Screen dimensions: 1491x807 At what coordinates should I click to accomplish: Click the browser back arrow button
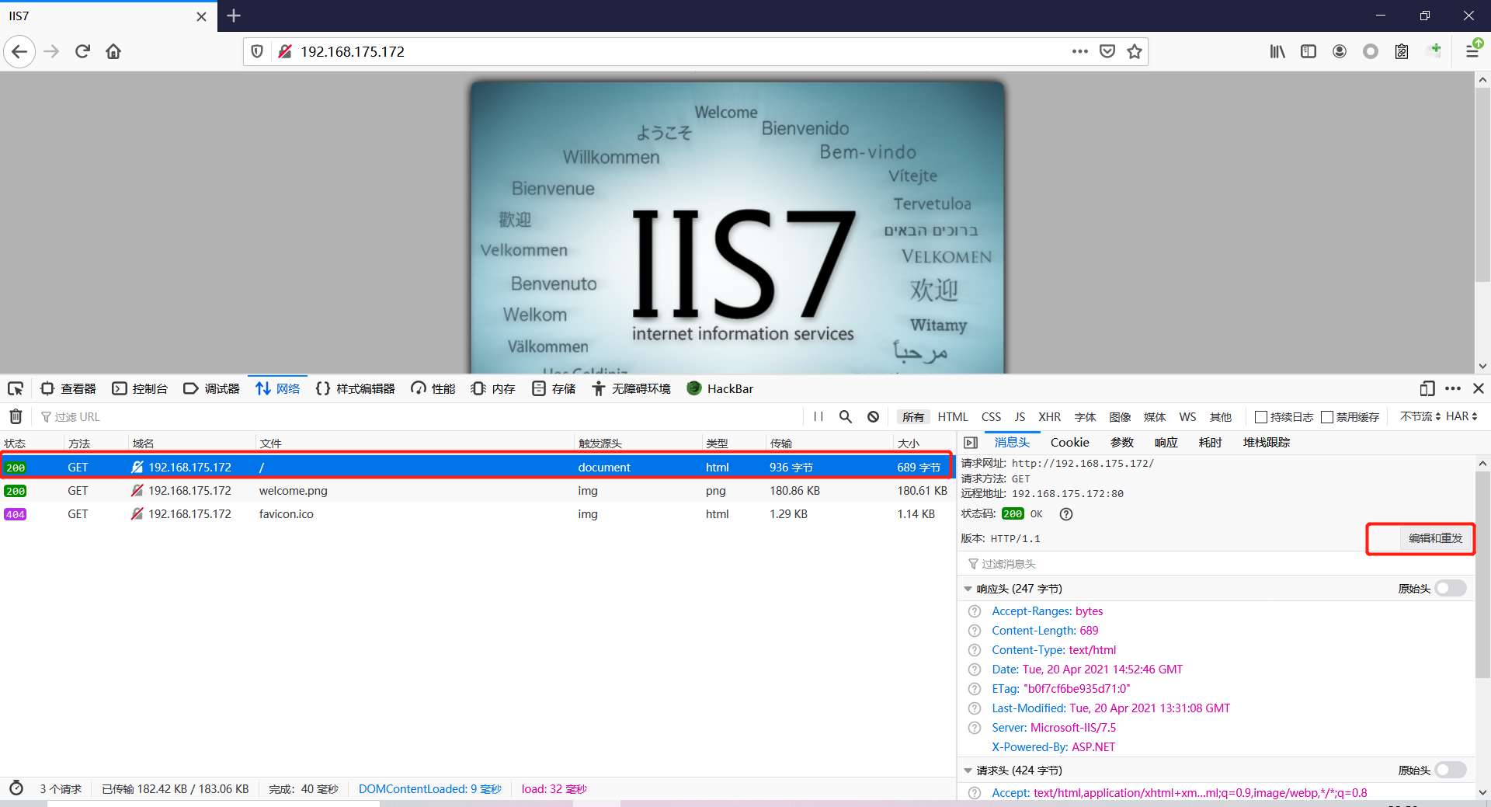click(19, 51)
